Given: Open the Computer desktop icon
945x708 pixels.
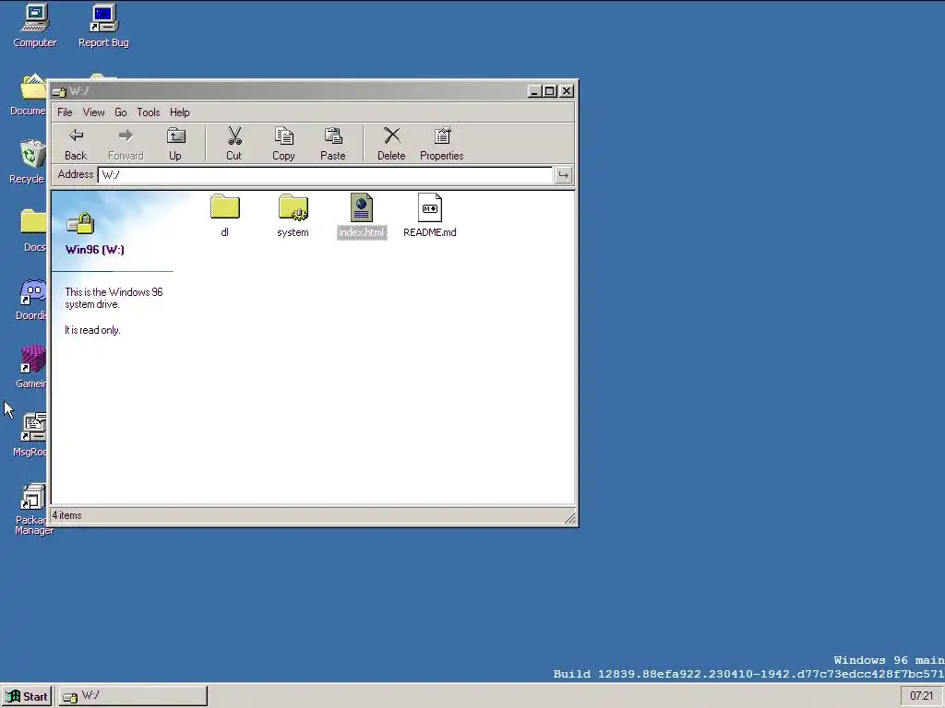Looking at the screenshot, I should pos(35,25).
